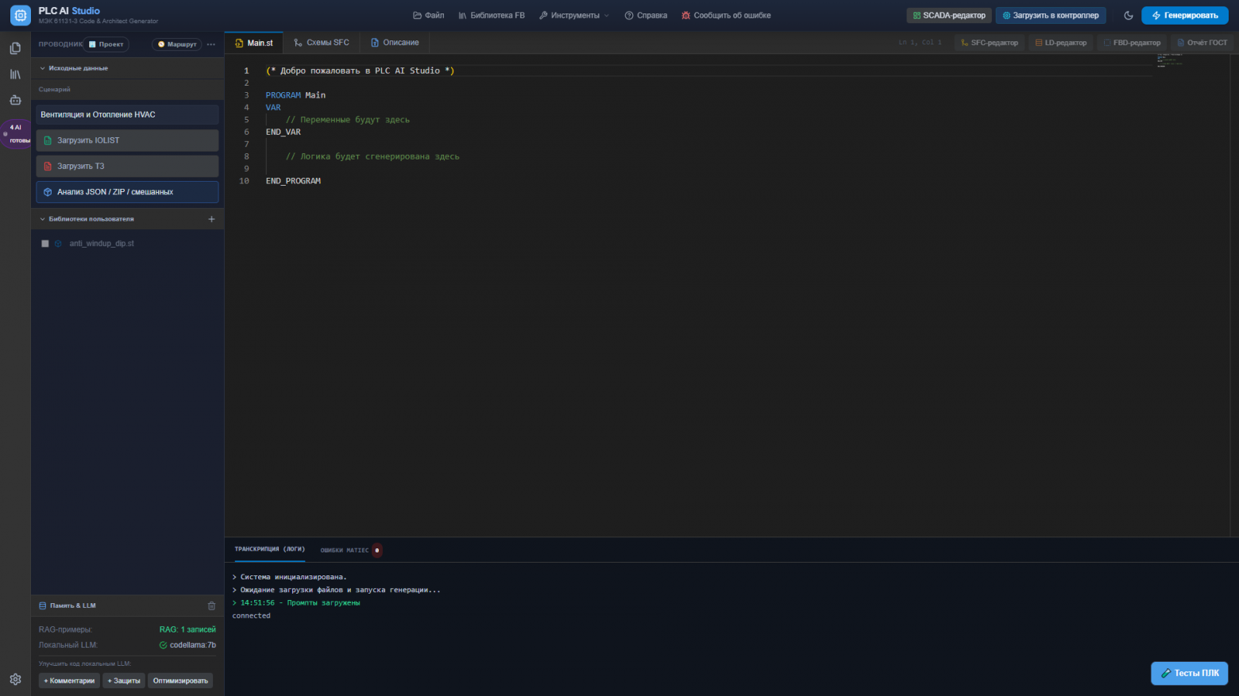The height and width of the screenshot is (696, 1239).
Task: Click the database icon near 'Память & LLM'
Action: click(x=43, y=606)
